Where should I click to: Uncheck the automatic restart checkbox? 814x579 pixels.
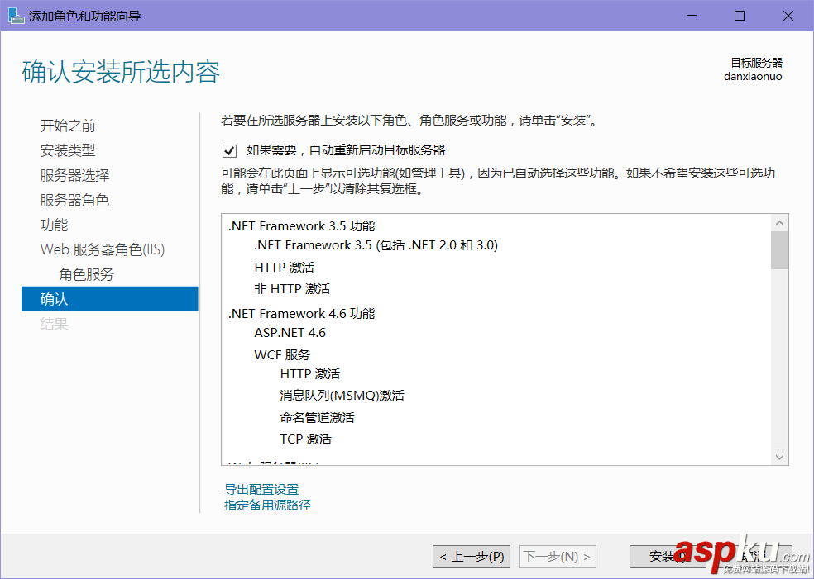(229, 150)
